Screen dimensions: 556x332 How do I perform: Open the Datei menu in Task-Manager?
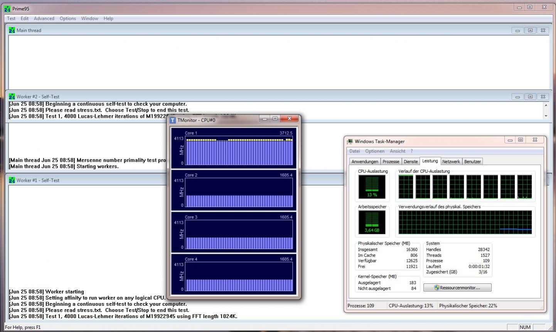click(354, 151)
